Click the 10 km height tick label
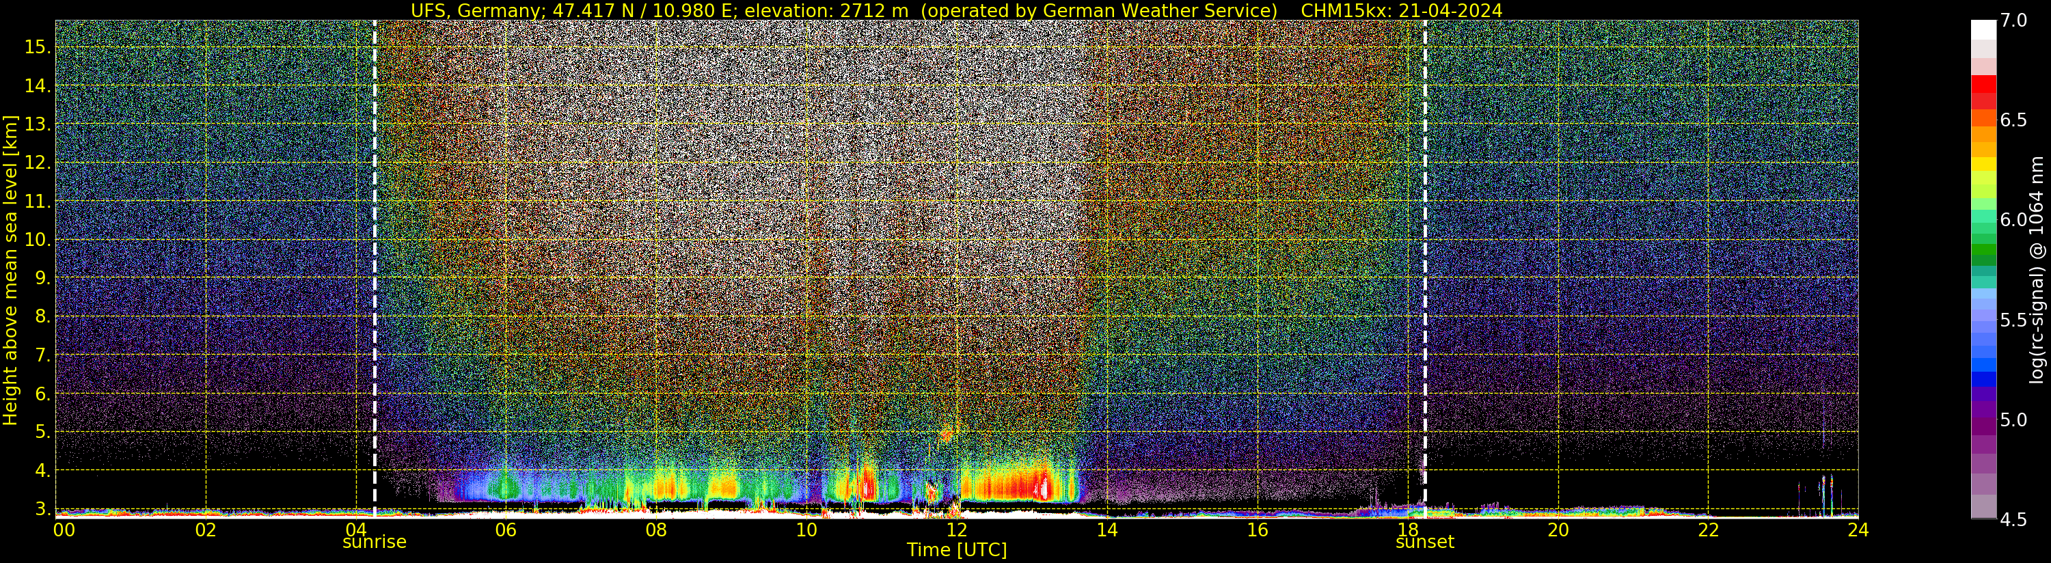This screenshot has height=563, width=2051. click(x=37, y=240)
